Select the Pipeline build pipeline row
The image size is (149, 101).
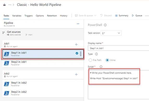tap(42, 24)
